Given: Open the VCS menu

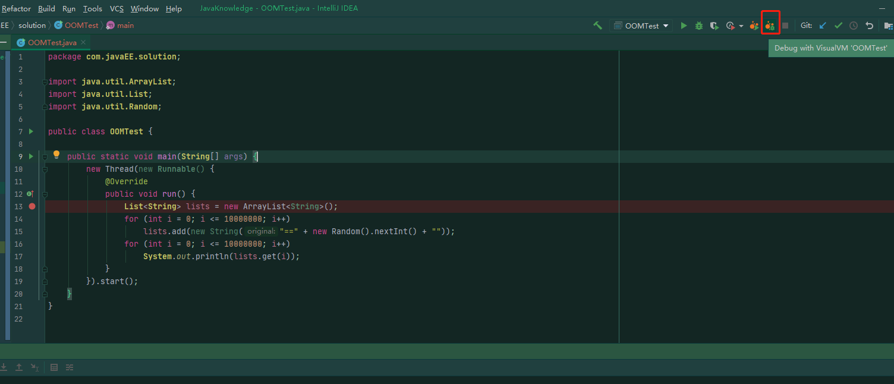Looking at the screenshot, I should 117,8.
